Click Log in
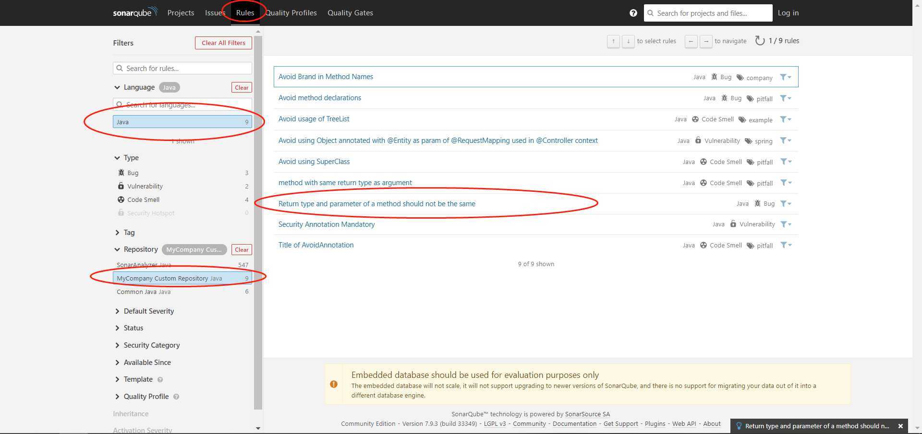Image resolution: width=922 pixels, height=434 pixels. [788, 13]
